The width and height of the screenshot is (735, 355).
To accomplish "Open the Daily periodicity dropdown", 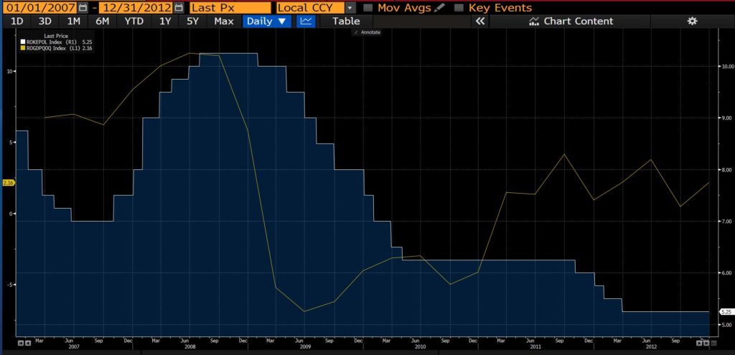I will (x=266, y=22).
